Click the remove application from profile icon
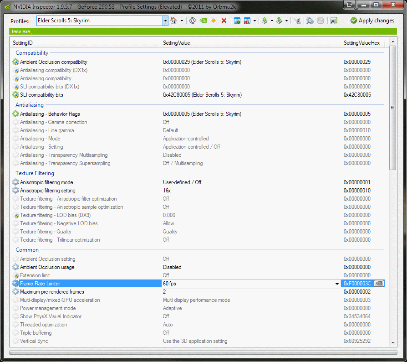Viewport: 407px width, 362px height. [x=247, y=21]
